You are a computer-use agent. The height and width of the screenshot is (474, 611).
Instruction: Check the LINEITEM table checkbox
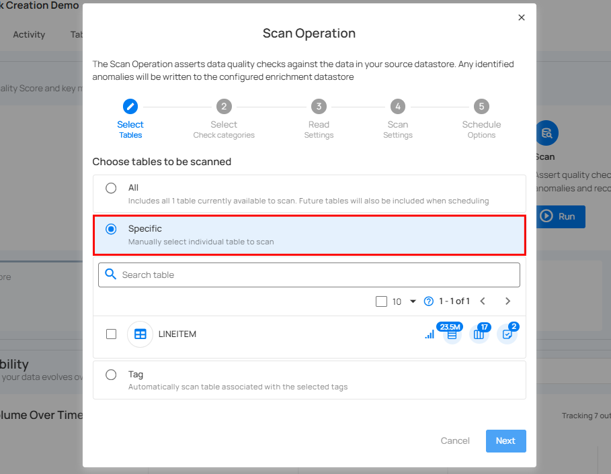click(112, 334)
